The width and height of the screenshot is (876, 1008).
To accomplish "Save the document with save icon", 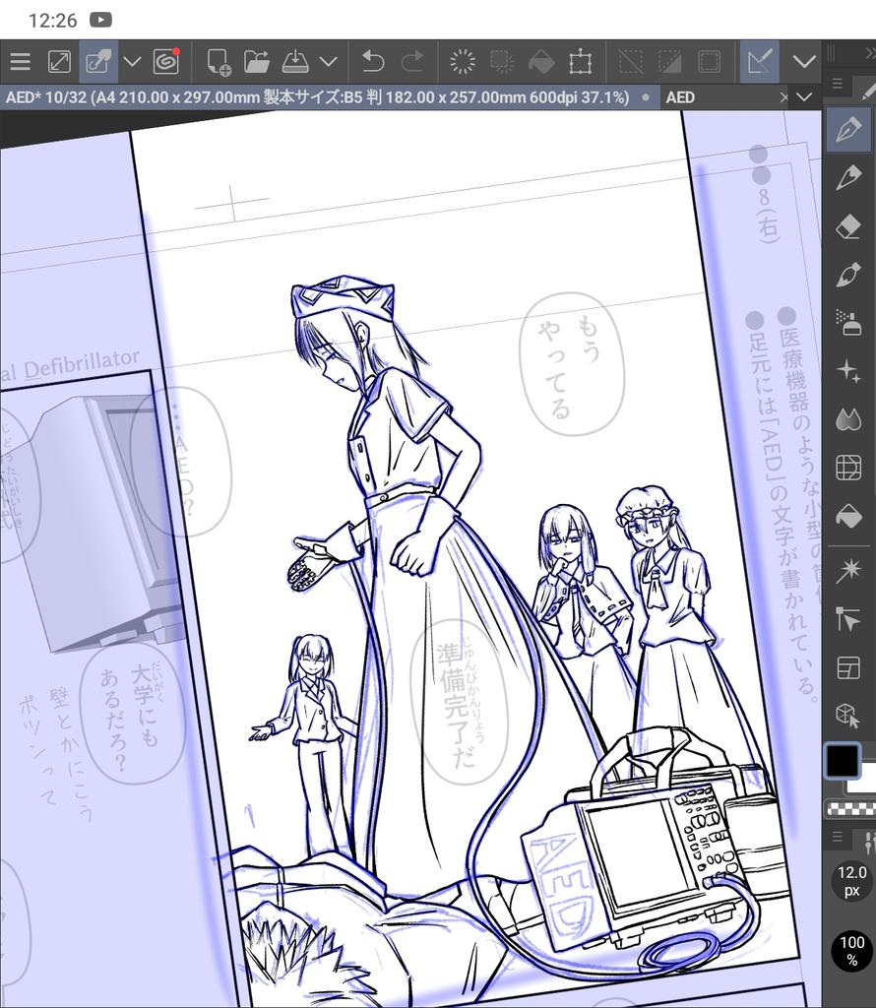I will [295, 62].
